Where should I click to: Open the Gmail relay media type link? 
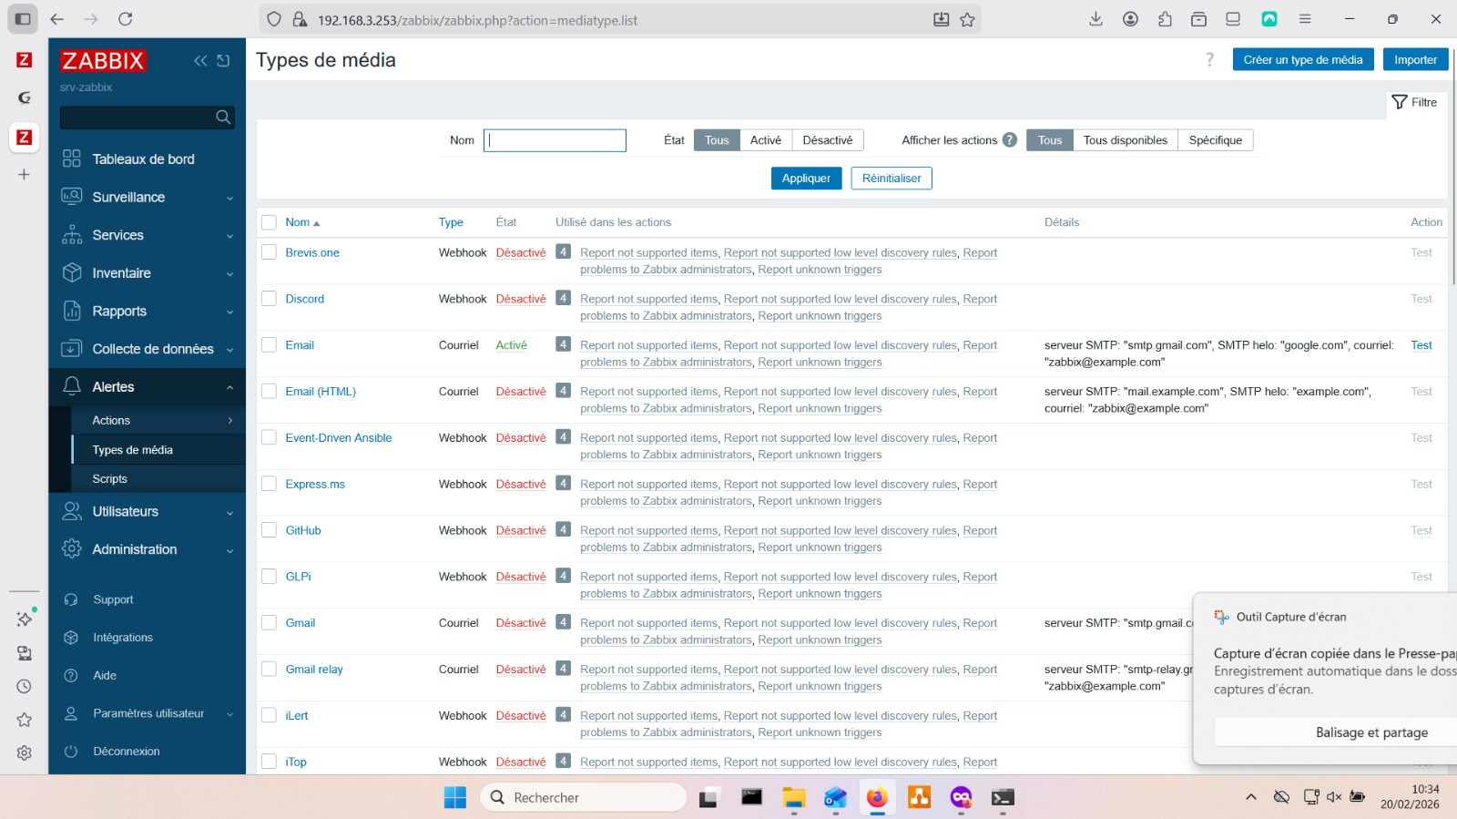314,670
